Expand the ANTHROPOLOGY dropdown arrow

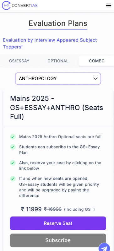[x=95, y=78]
